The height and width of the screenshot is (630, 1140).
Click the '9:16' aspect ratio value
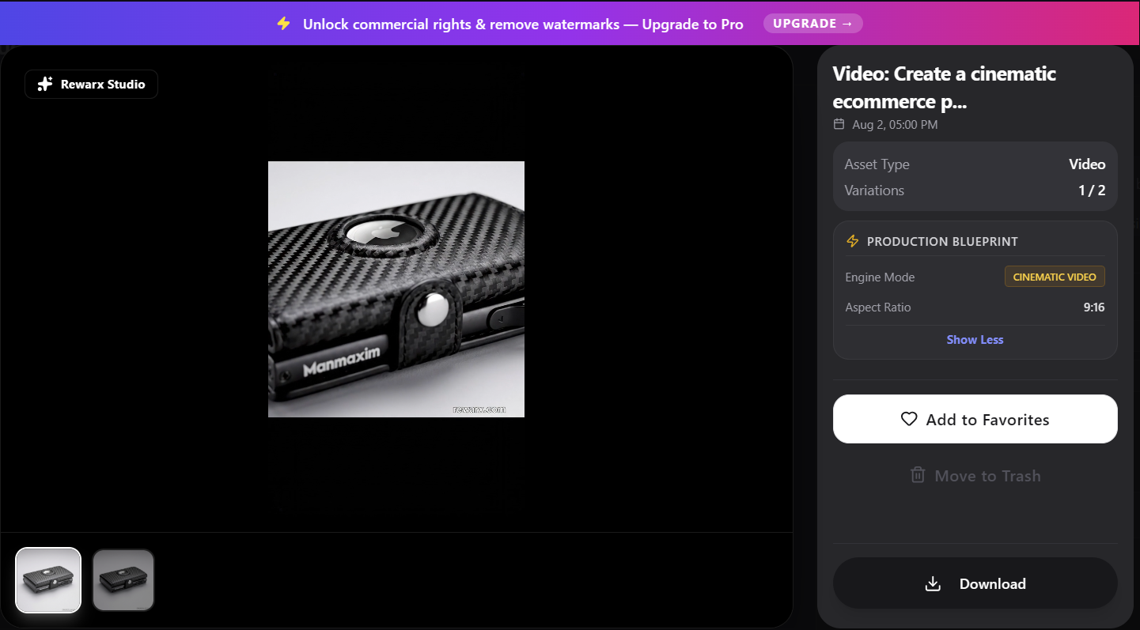pos(1094,307)
